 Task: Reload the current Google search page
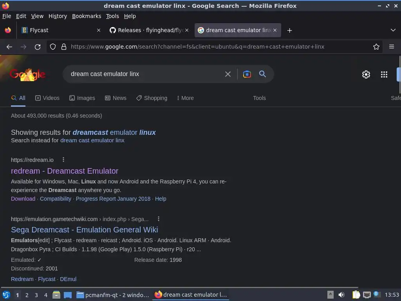(38, 47)
